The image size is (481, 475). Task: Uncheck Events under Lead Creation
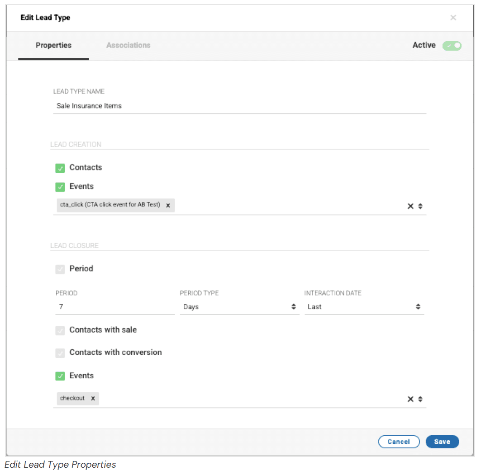pyautogui.click(x=60, y=187)
